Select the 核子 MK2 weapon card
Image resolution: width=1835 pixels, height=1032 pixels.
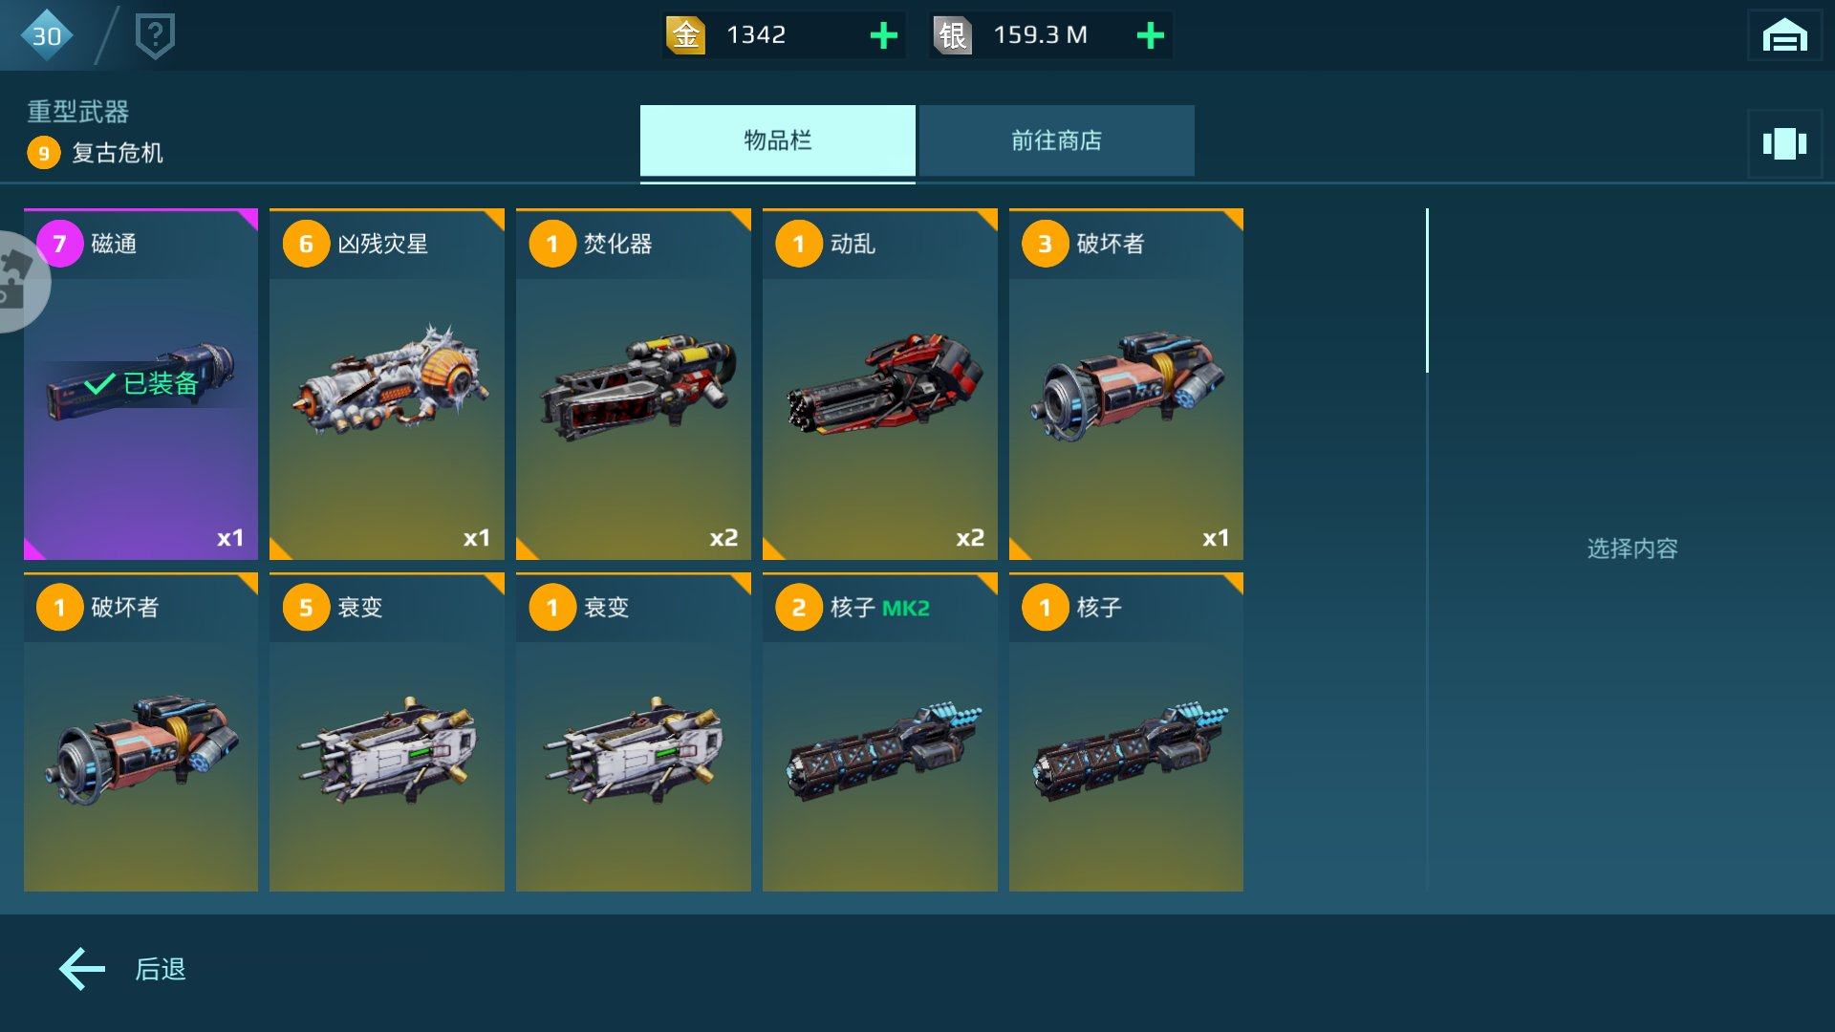pos(880,732)
